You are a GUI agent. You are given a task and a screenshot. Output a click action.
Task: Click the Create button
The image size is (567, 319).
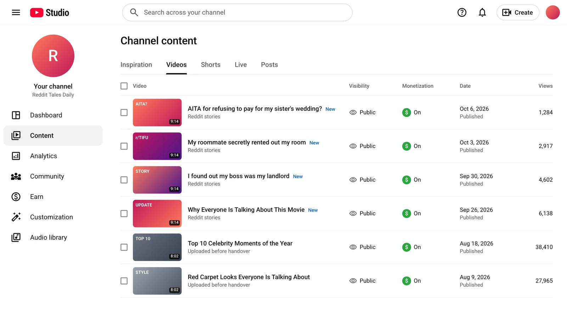point(518,12)
